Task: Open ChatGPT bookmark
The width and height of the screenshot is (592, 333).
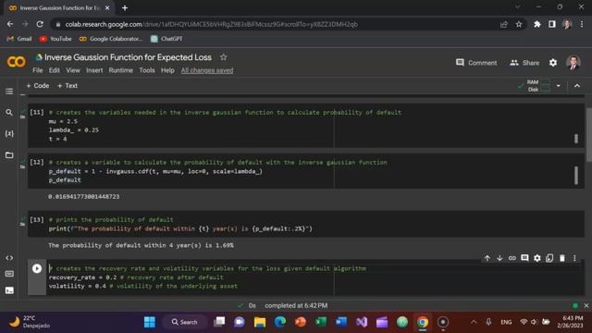Action: (166, 39)
